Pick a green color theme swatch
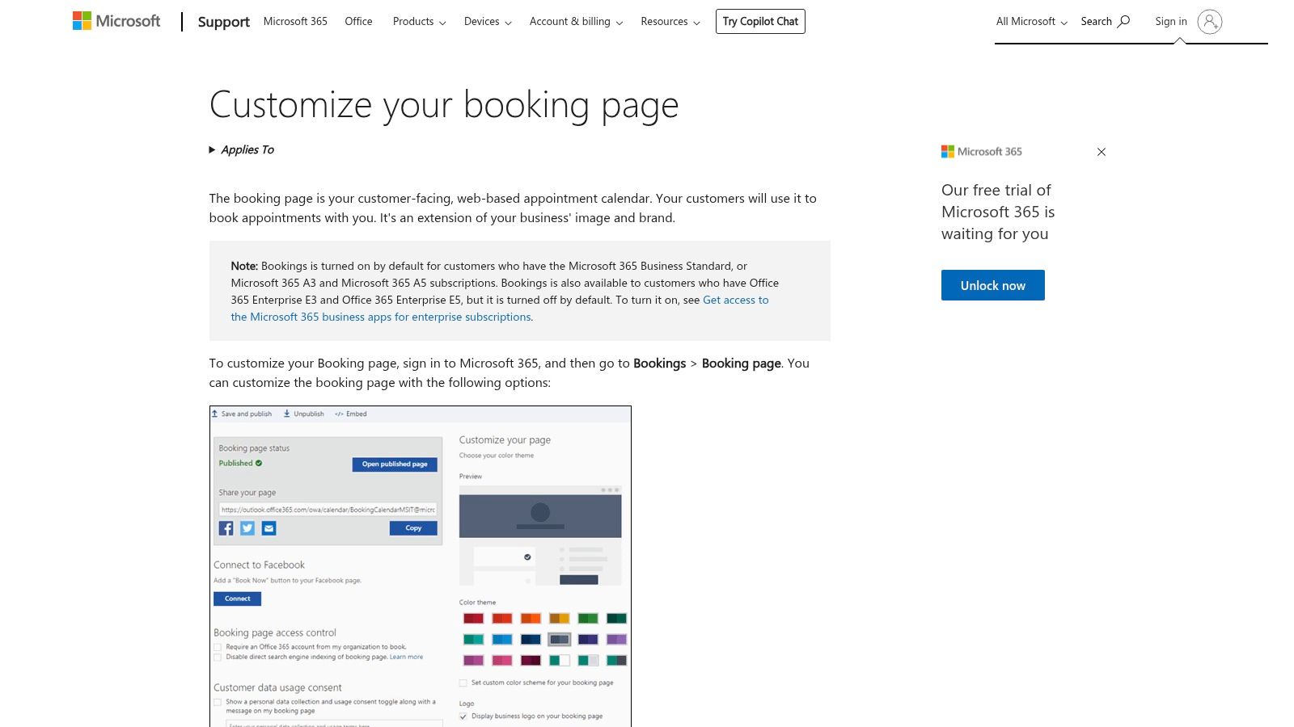Viewport: 1294px width, 727px height. [586, 619]
